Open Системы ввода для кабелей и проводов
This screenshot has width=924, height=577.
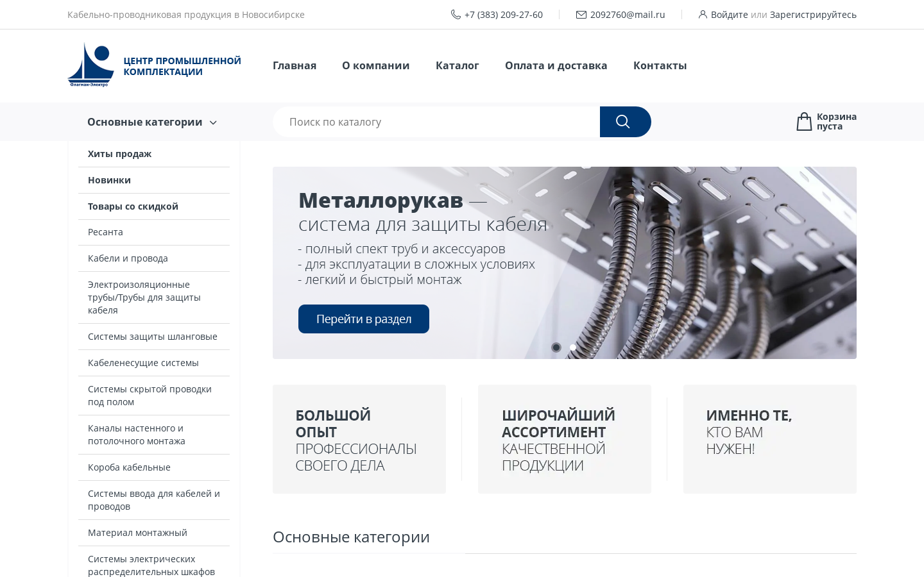pyautogui.click(x=154, y=500)
